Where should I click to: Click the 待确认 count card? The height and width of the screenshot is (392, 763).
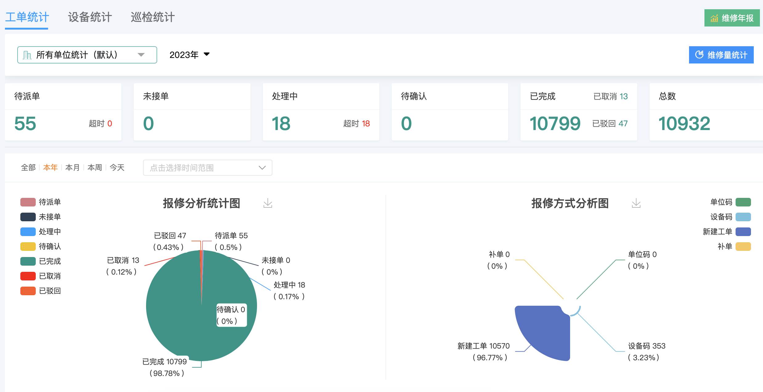point(450,112)
